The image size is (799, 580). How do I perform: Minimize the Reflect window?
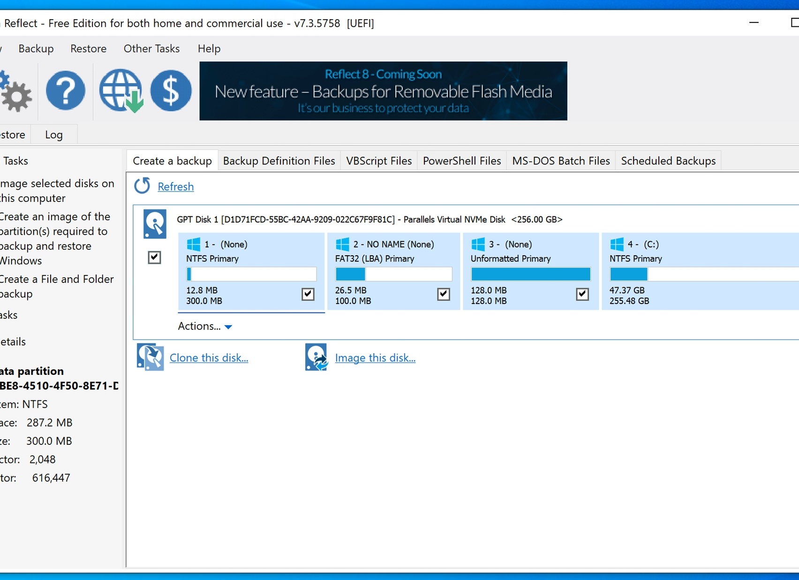point(754,23)
